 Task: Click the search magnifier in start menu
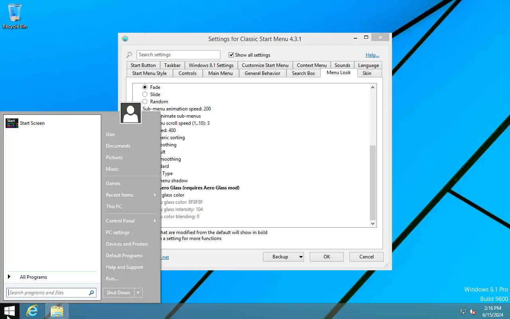pos(91,293)
